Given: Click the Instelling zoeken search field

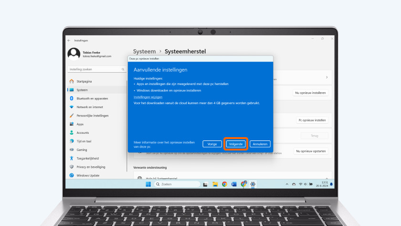Looking at the screenshot, I should 95,69.
